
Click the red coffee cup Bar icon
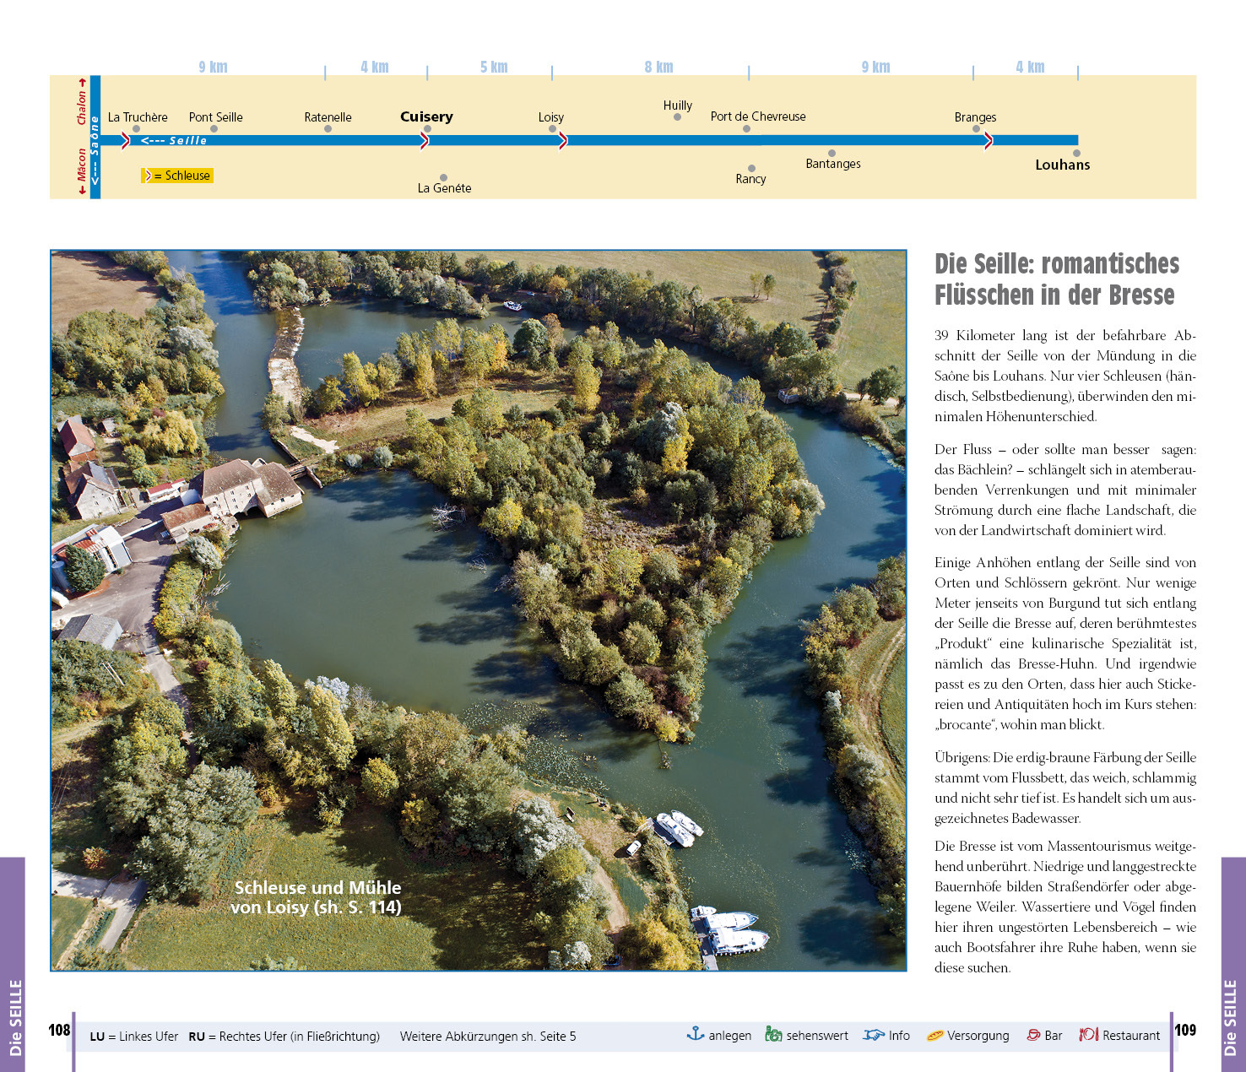[x=1033, y=1036]
